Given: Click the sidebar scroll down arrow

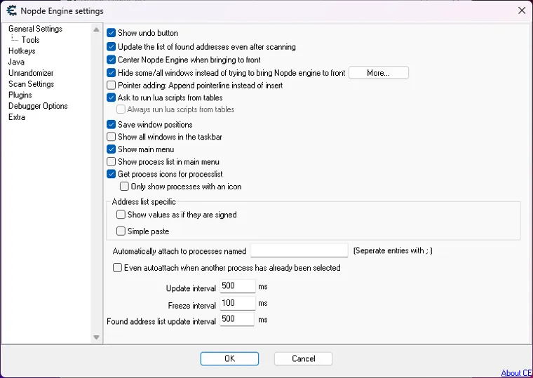Looking at the screenshot, I should click(97, 337).
